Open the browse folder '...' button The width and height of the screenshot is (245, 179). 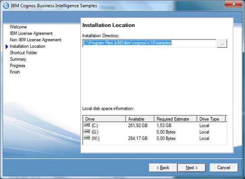pyautogui.click(x=222, y=43)
